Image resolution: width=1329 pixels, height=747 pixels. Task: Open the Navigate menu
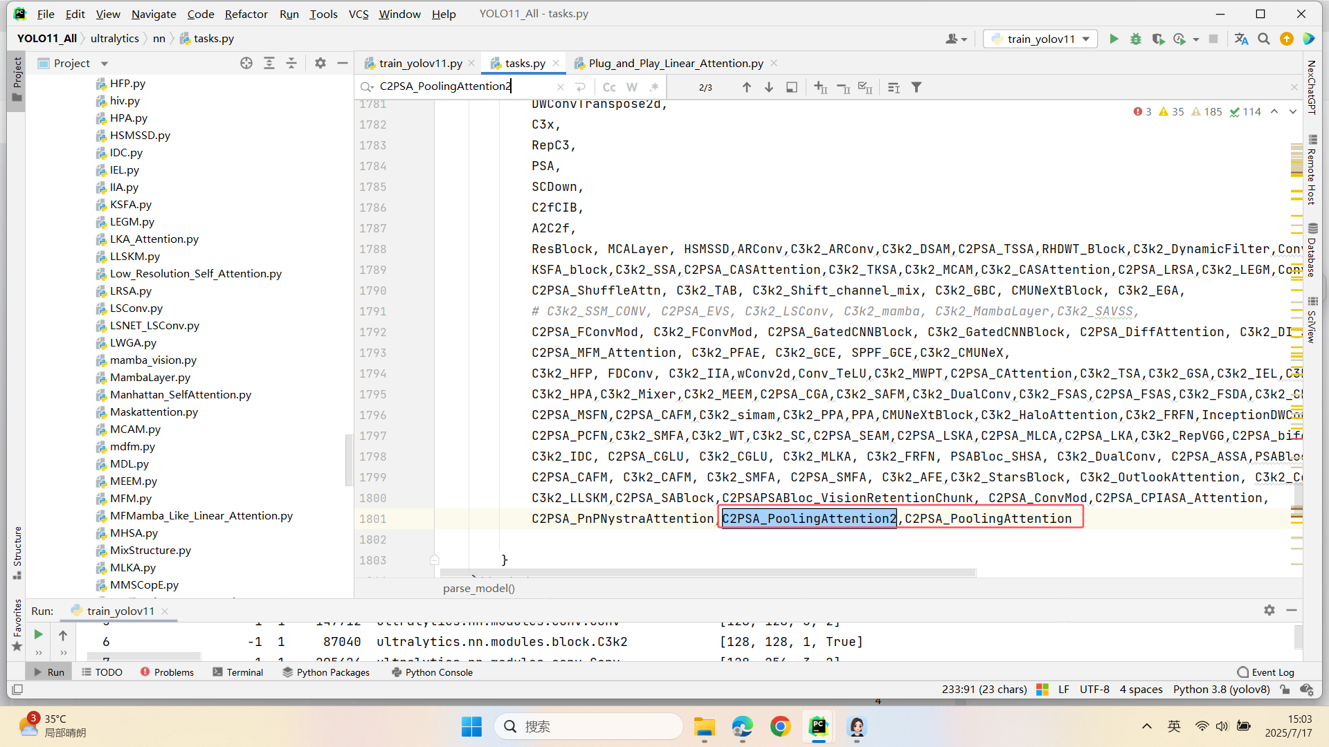pyautogui.click(x=154, y=14)
